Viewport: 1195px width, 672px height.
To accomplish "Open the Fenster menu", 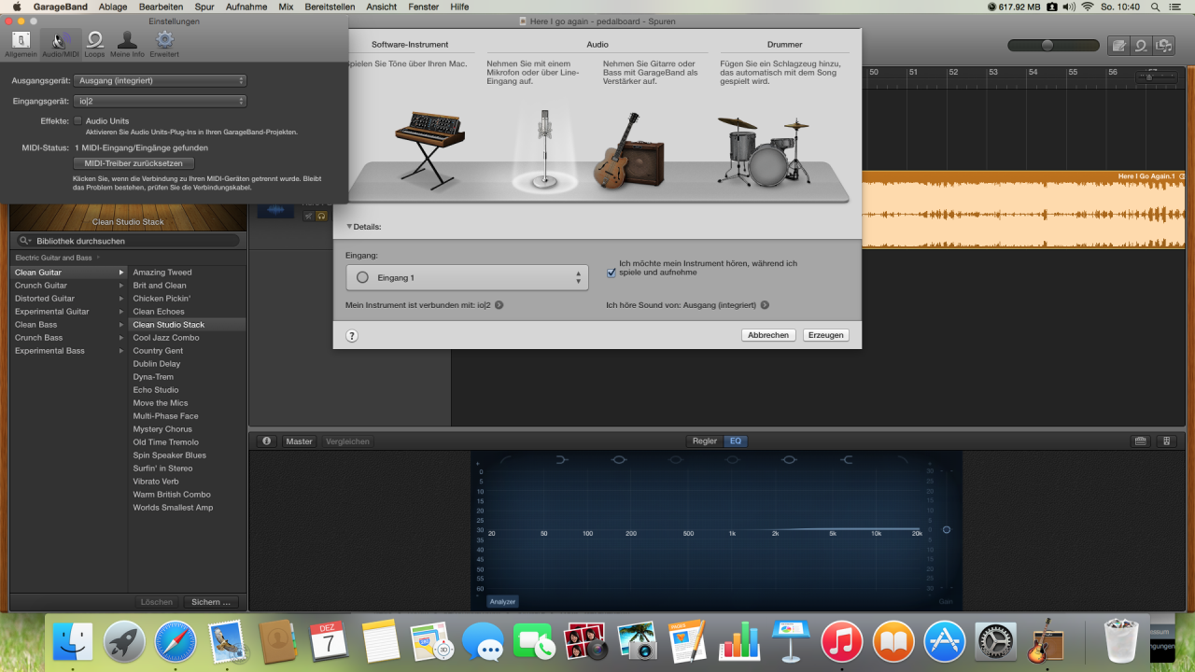I will [423, 7].
